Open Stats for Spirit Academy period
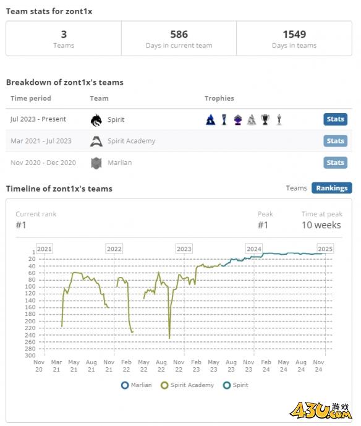The image size is (361, 426). tap(335, 141)
